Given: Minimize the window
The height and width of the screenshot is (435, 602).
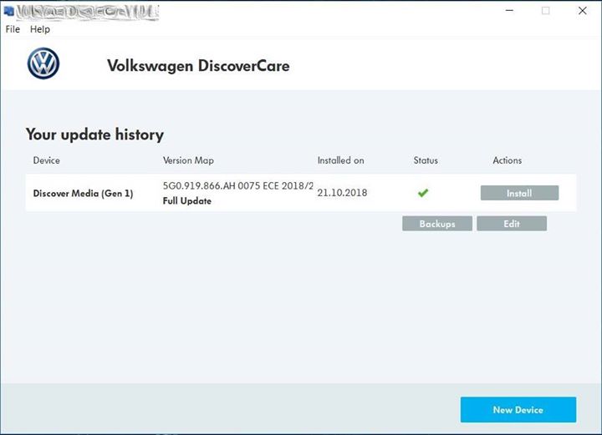Looking at the screenshot, I should point(509,11).
